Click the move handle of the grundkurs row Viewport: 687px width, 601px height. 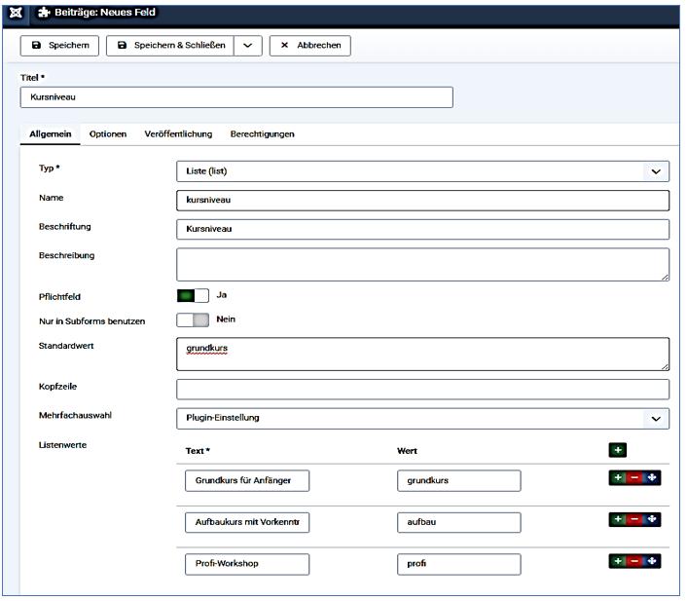coord(652,479)
